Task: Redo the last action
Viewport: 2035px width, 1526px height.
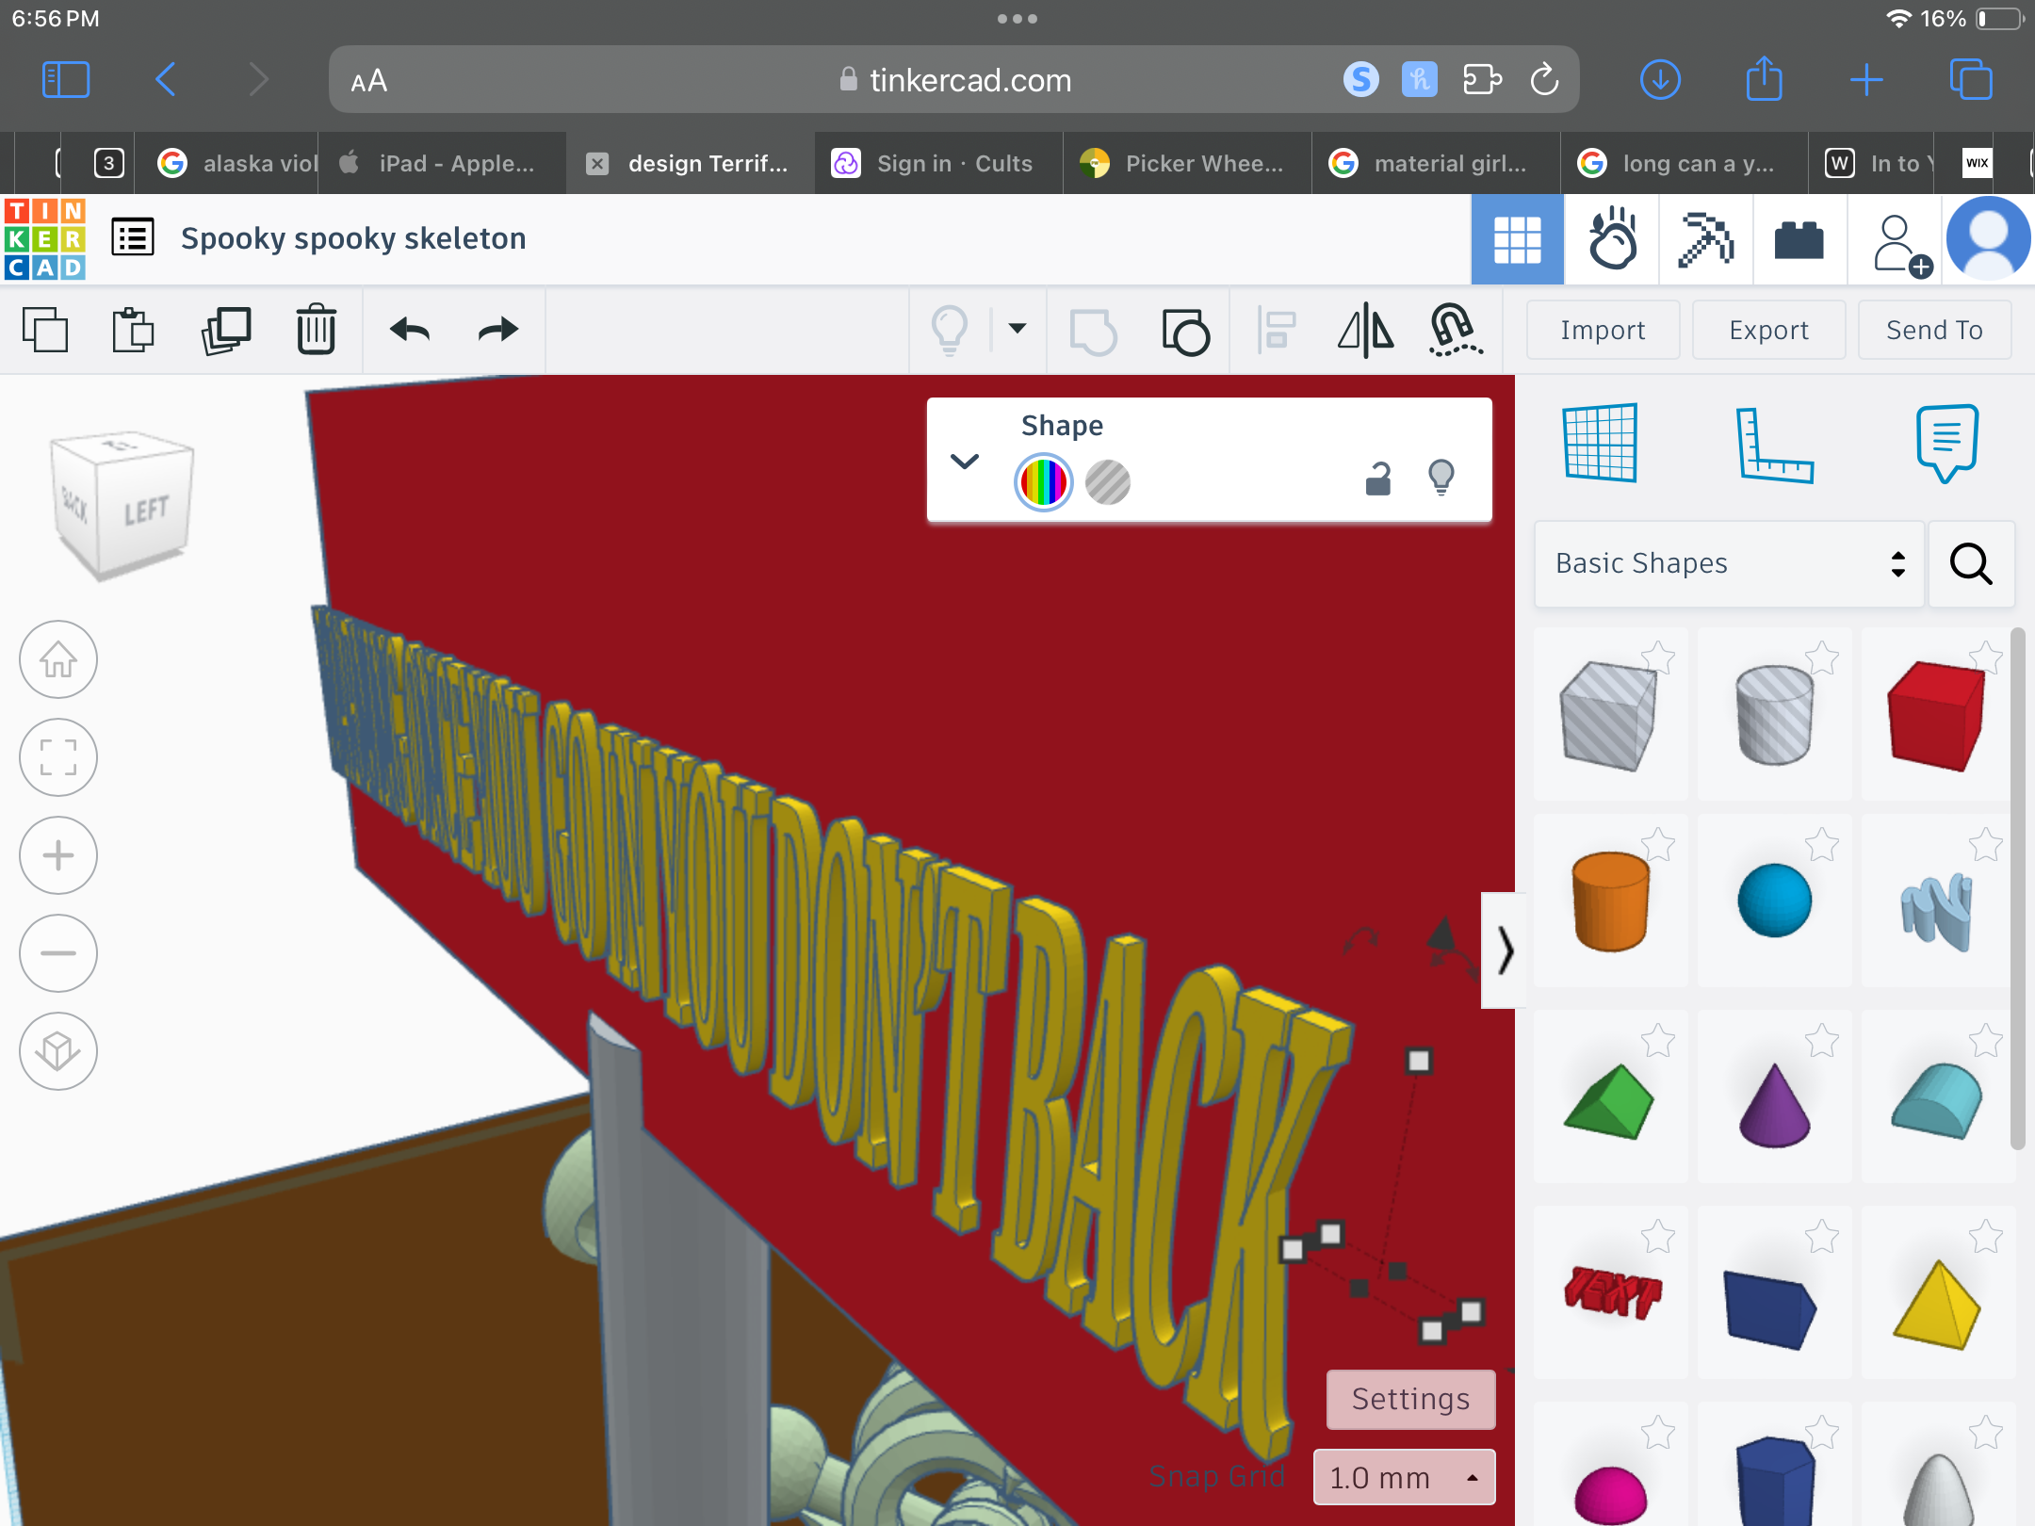Action: pos(497,330)
